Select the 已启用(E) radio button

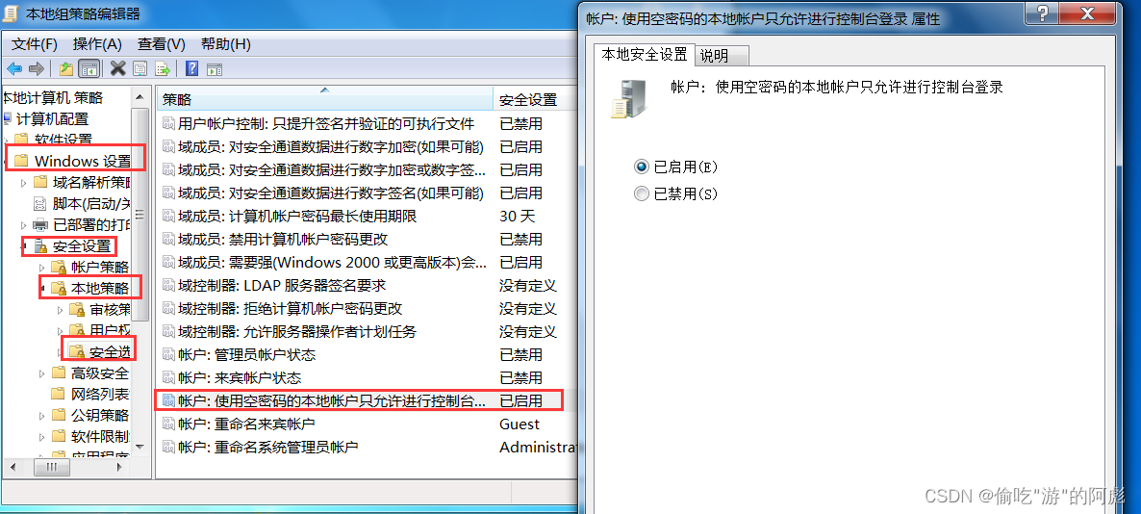click(641, 167)
